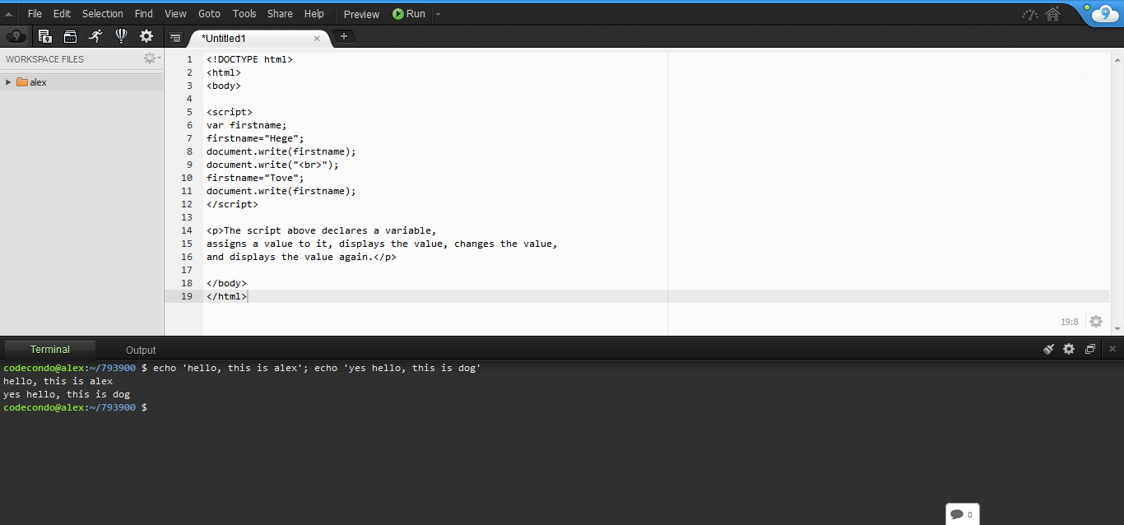Open the open files panel icon
This screenshot has width=1124, height=525.
click(x=70, y=36)
